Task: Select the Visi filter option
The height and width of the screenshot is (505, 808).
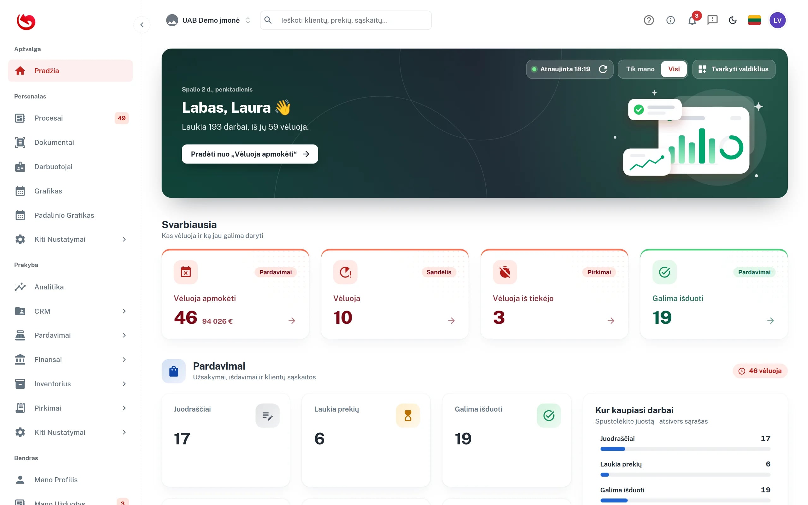Action: tap(674, 69)
